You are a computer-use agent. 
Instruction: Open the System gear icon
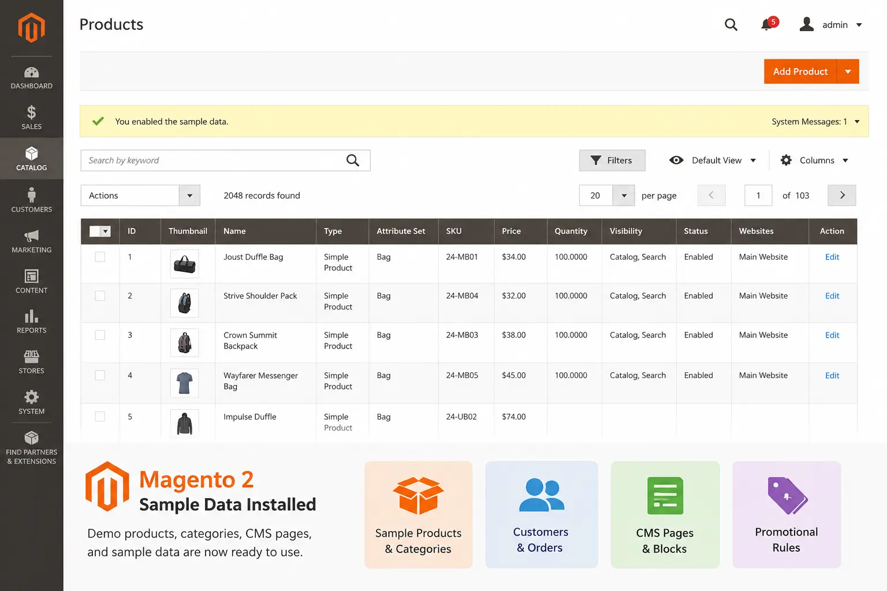click(31, 397)
